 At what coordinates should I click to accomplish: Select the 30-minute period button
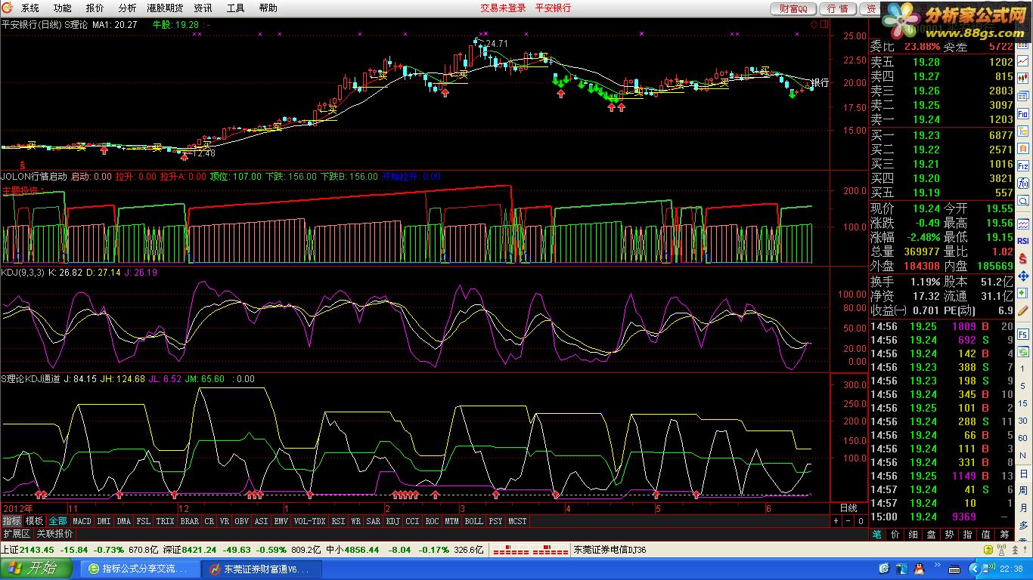pyautogui.click(x=1023, y=421)
